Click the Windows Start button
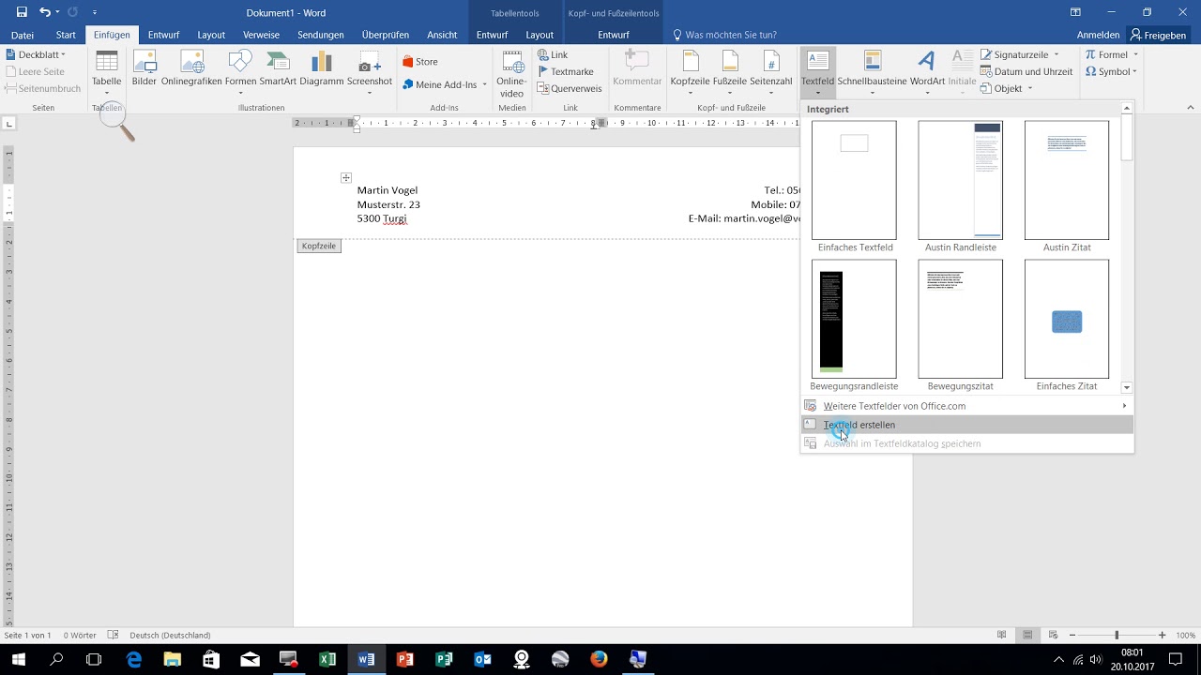 click(18, 659)
